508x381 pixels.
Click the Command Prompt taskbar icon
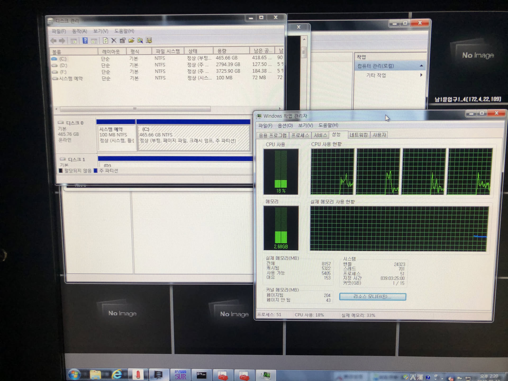201,375
